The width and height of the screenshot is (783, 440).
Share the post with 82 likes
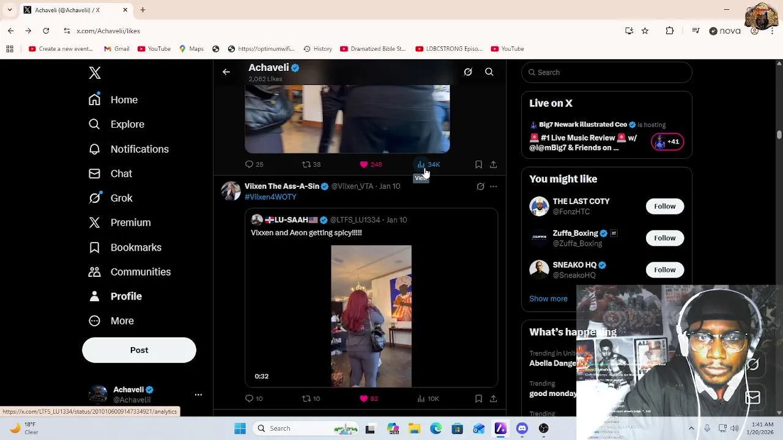pos(493,398)
